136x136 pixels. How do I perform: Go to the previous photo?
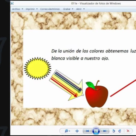pos(87,131)
